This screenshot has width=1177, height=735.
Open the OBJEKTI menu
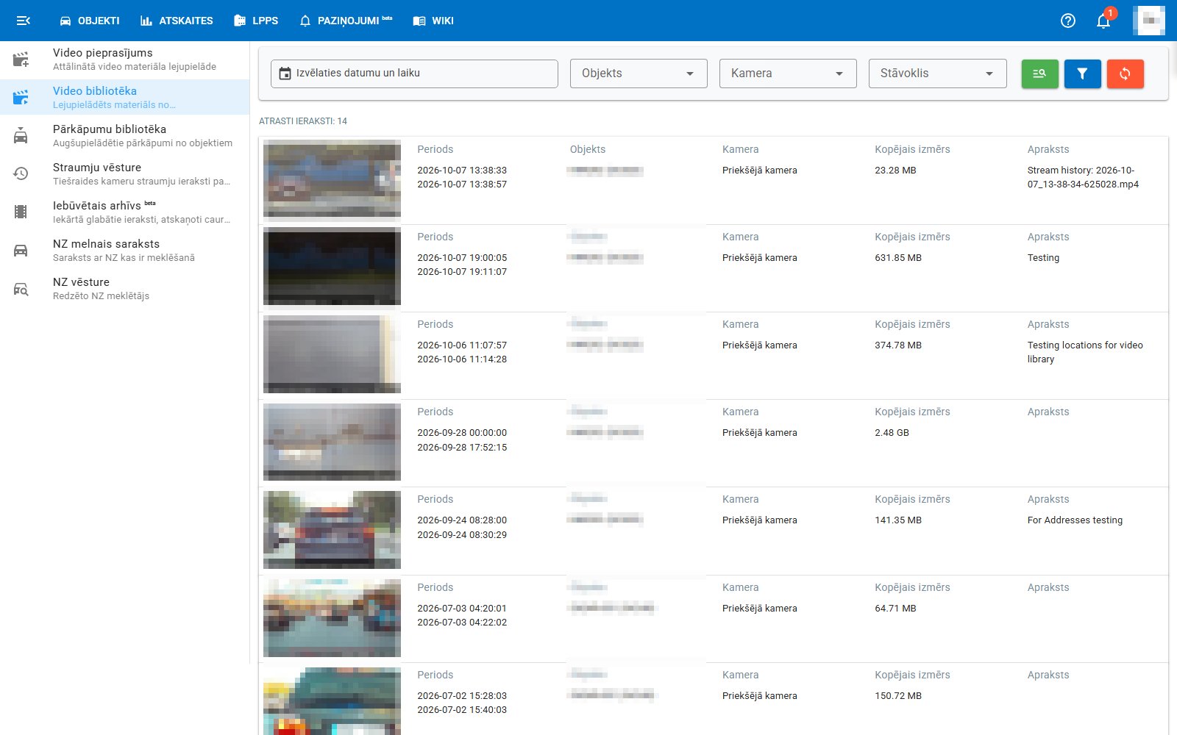pyautogui.click(x=90, y=21)
